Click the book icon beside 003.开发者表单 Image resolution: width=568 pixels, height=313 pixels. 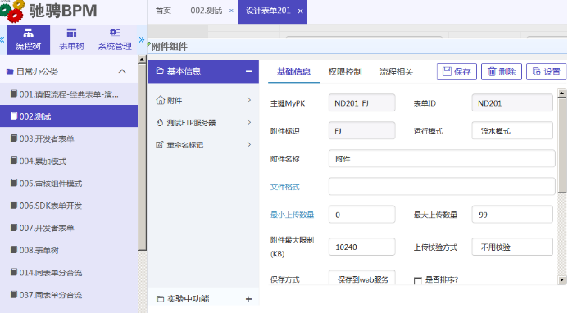(x=14, y=138)
